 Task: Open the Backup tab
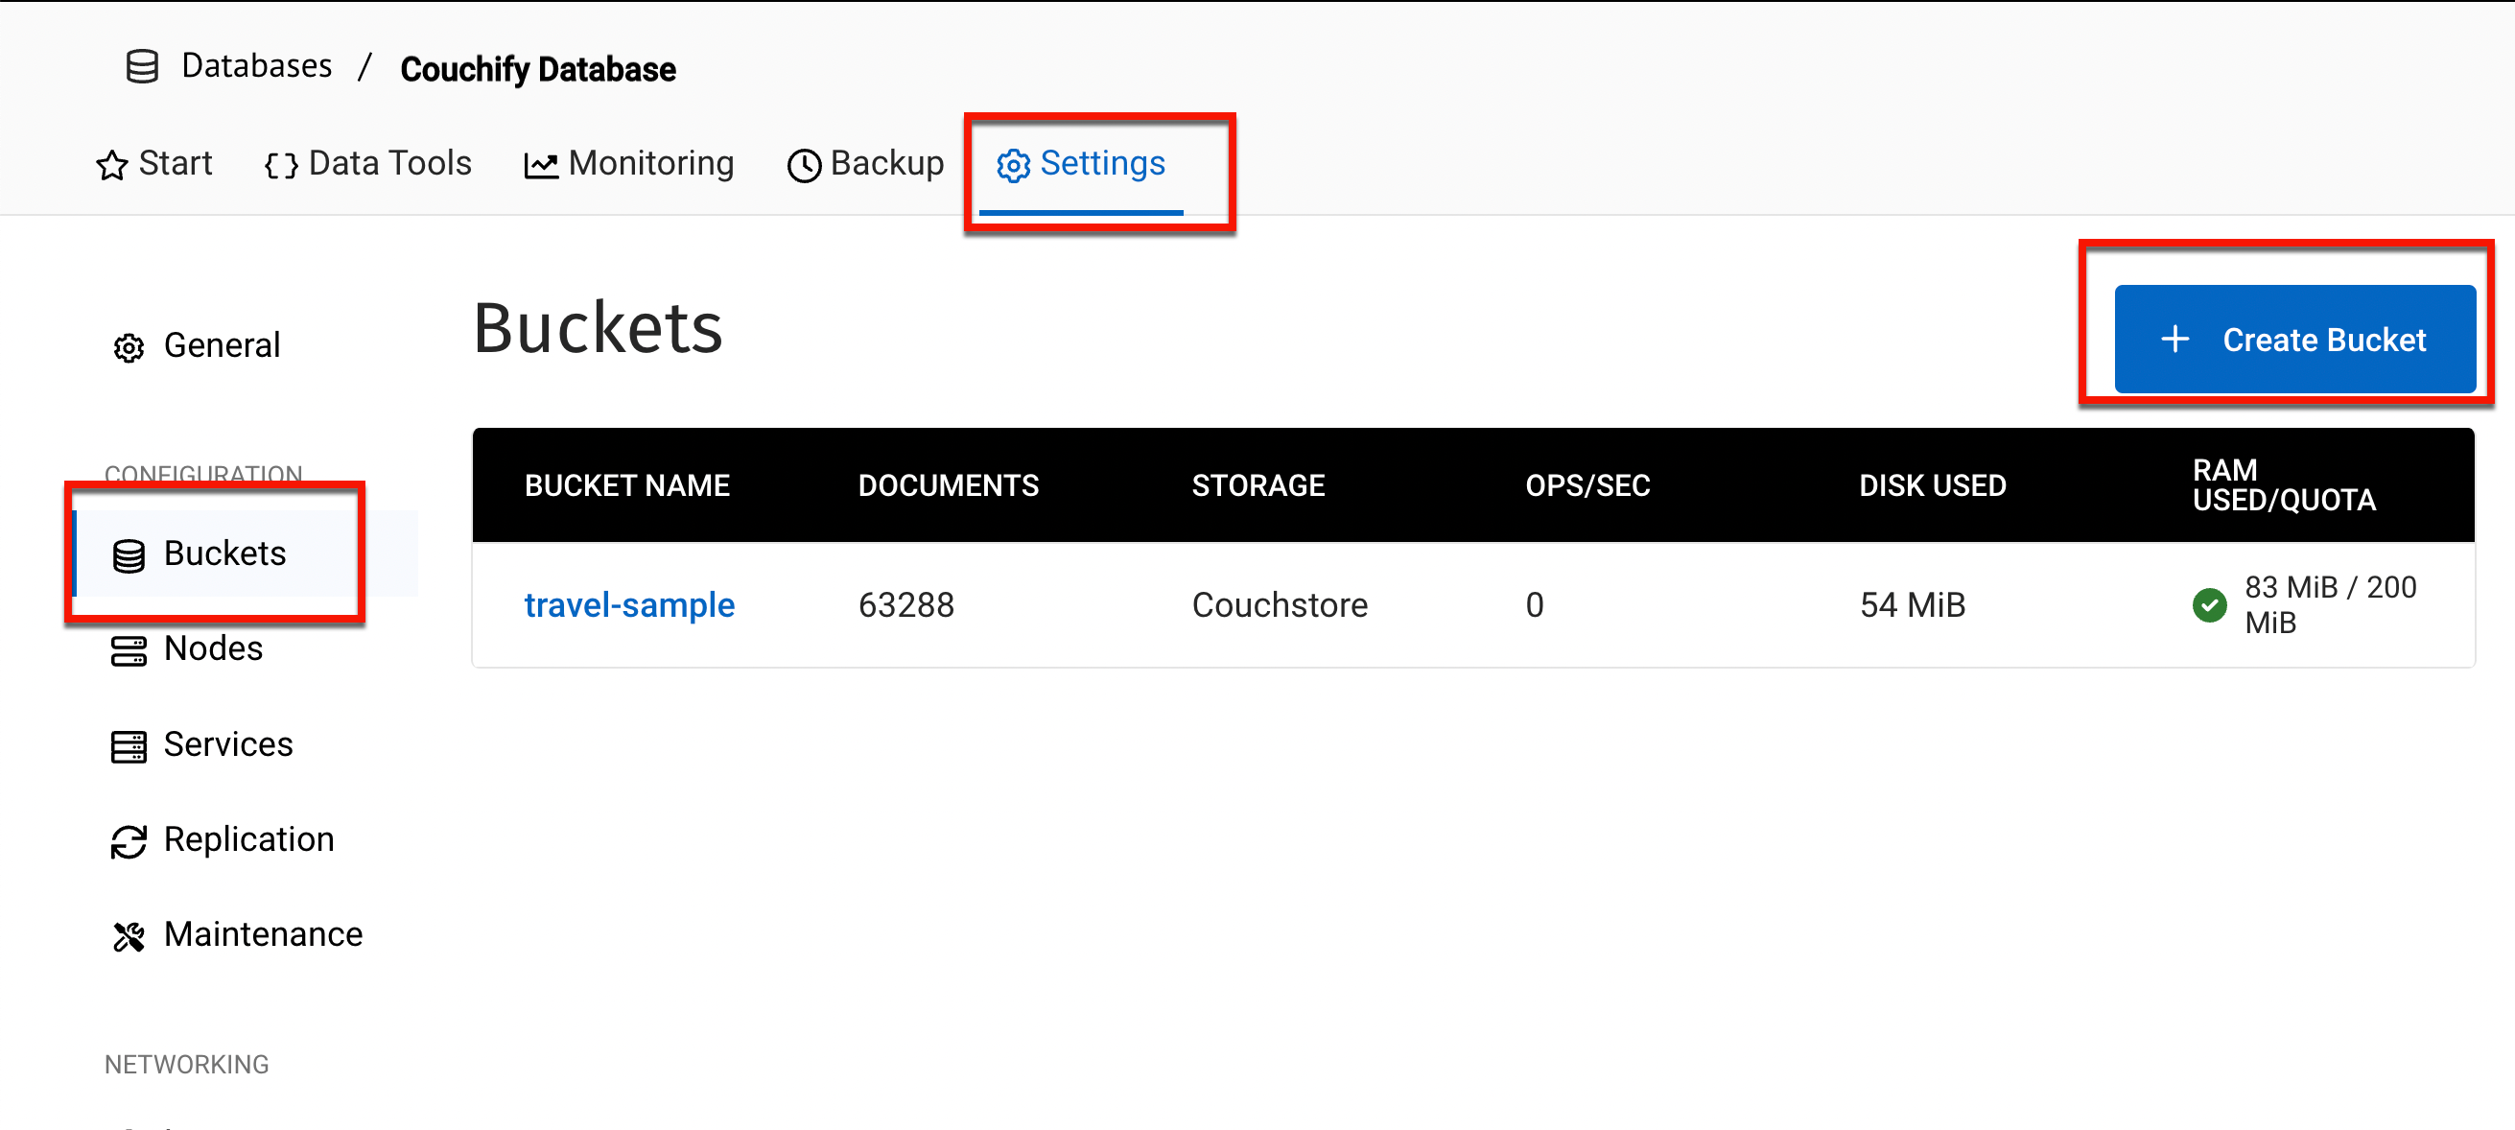click(x=887, y=163)
